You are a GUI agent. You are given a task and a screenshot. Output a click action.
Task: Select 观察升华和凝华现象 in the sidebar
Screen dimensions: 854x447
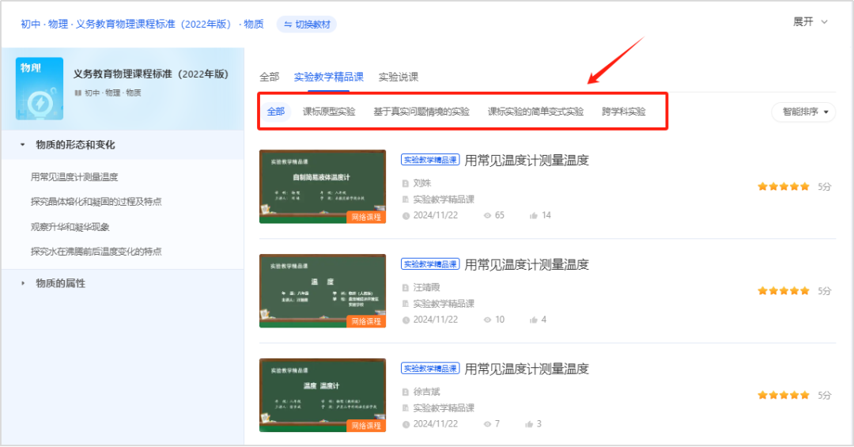(70, 227)
